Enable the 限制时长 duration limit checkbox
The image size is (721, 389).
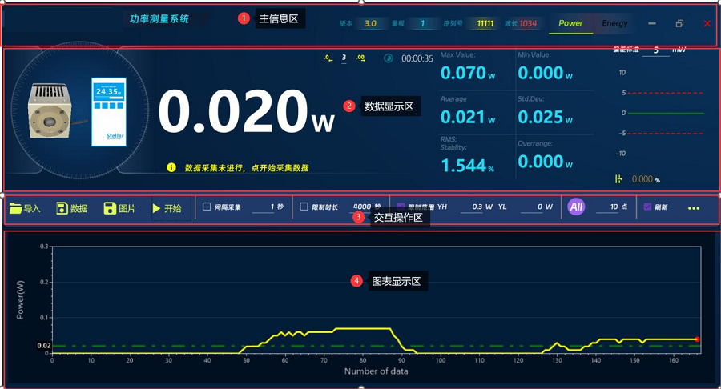tap(304, 207)
